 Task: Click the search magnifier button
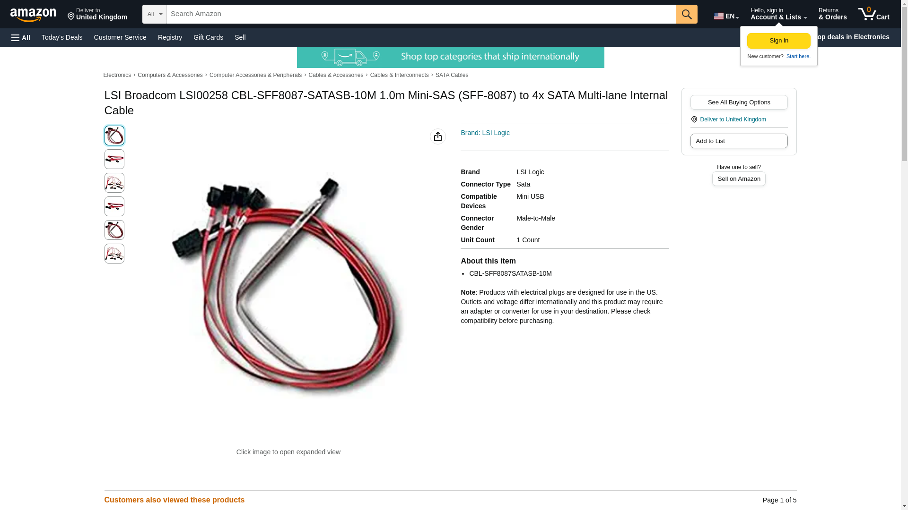pyautogui.click(x=687, y=14)
